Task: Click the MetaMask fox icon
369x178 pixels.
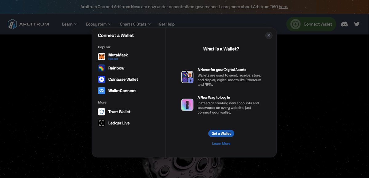Action: pyautogui.click(x=101, y=57)
